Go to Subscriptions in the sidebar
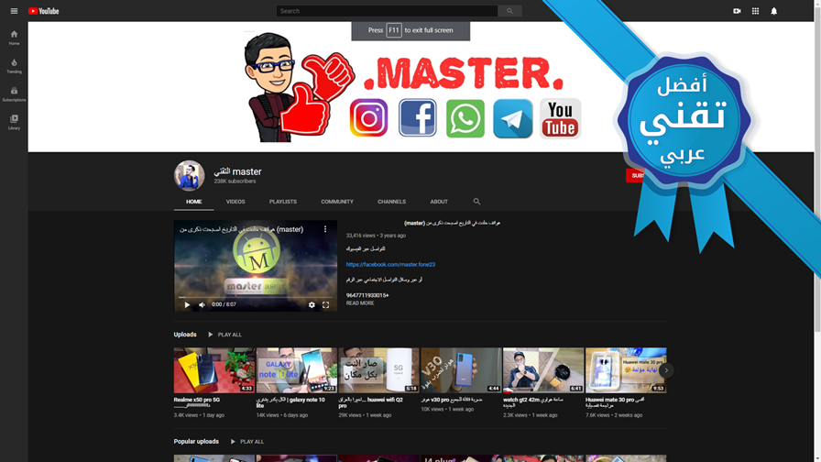Image resolution: width=821 pixels, height=462 pixels. 14,94
